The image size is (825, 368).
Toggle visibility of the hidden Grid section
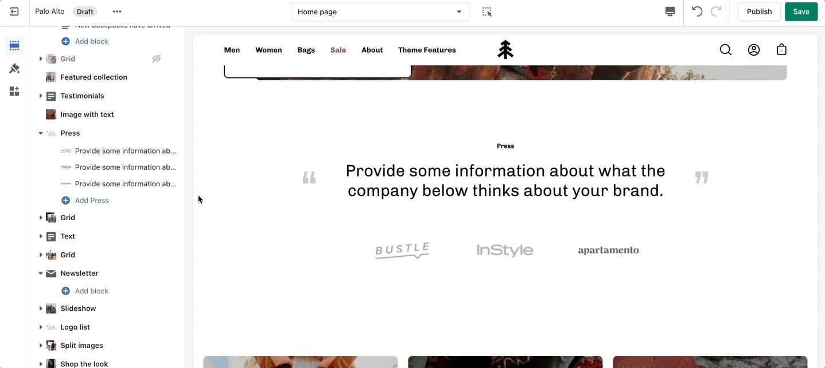point(156,58)
